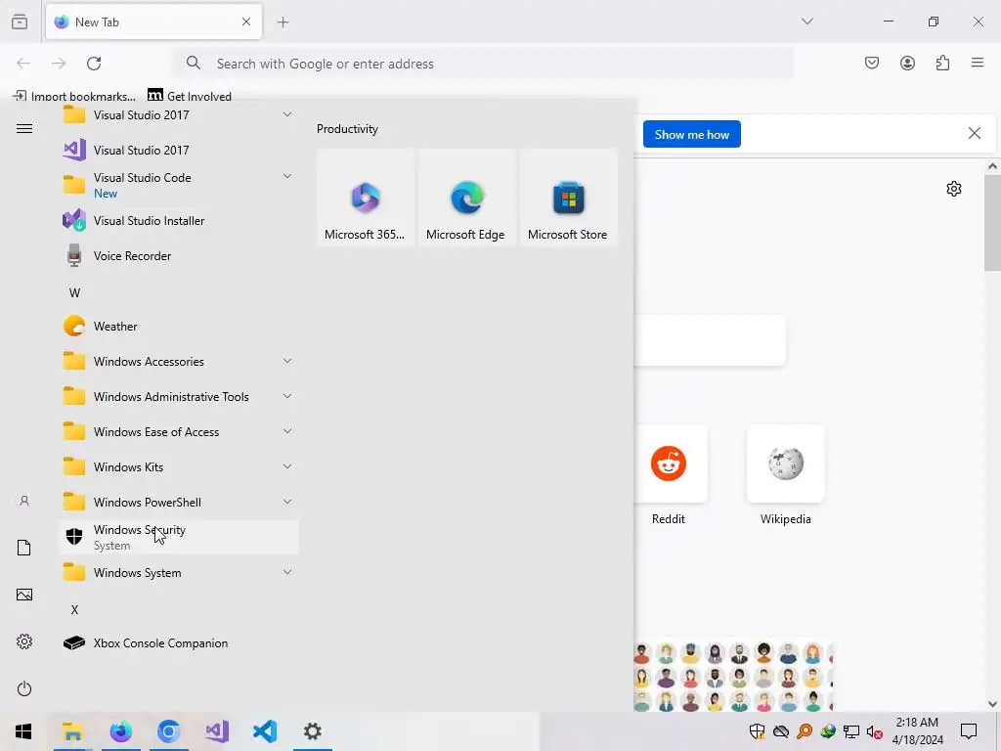Open Microsoft Store tile

[568, 198]
